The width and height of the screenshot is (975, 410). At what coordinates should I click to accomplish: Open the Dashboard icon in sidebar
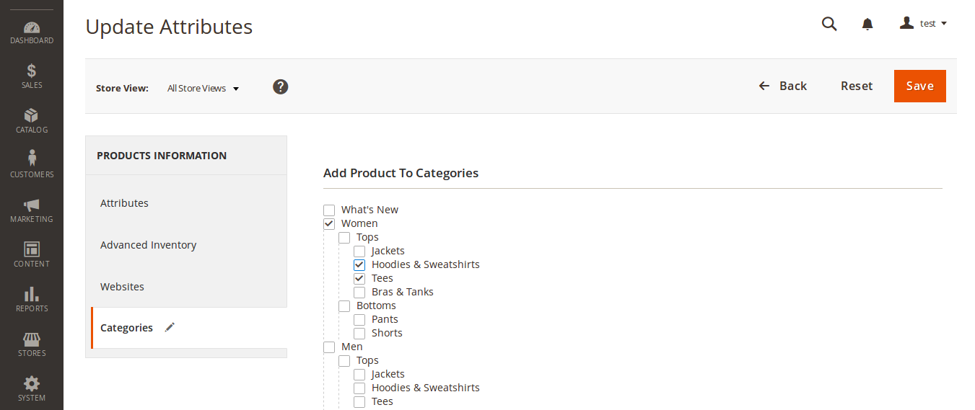32,28
